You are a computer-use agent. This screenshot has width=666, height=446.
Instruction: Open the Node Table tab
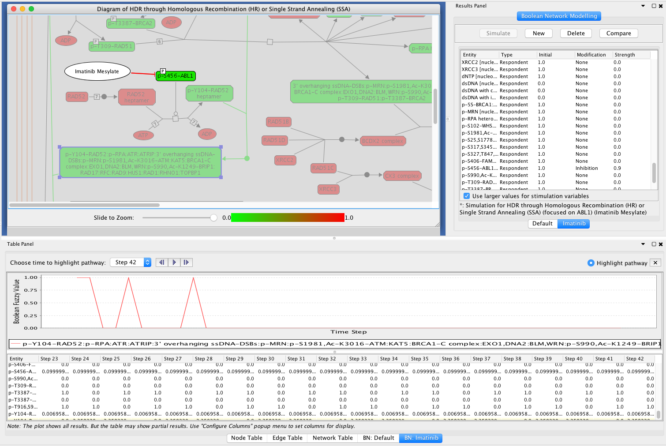pos(247,438)
